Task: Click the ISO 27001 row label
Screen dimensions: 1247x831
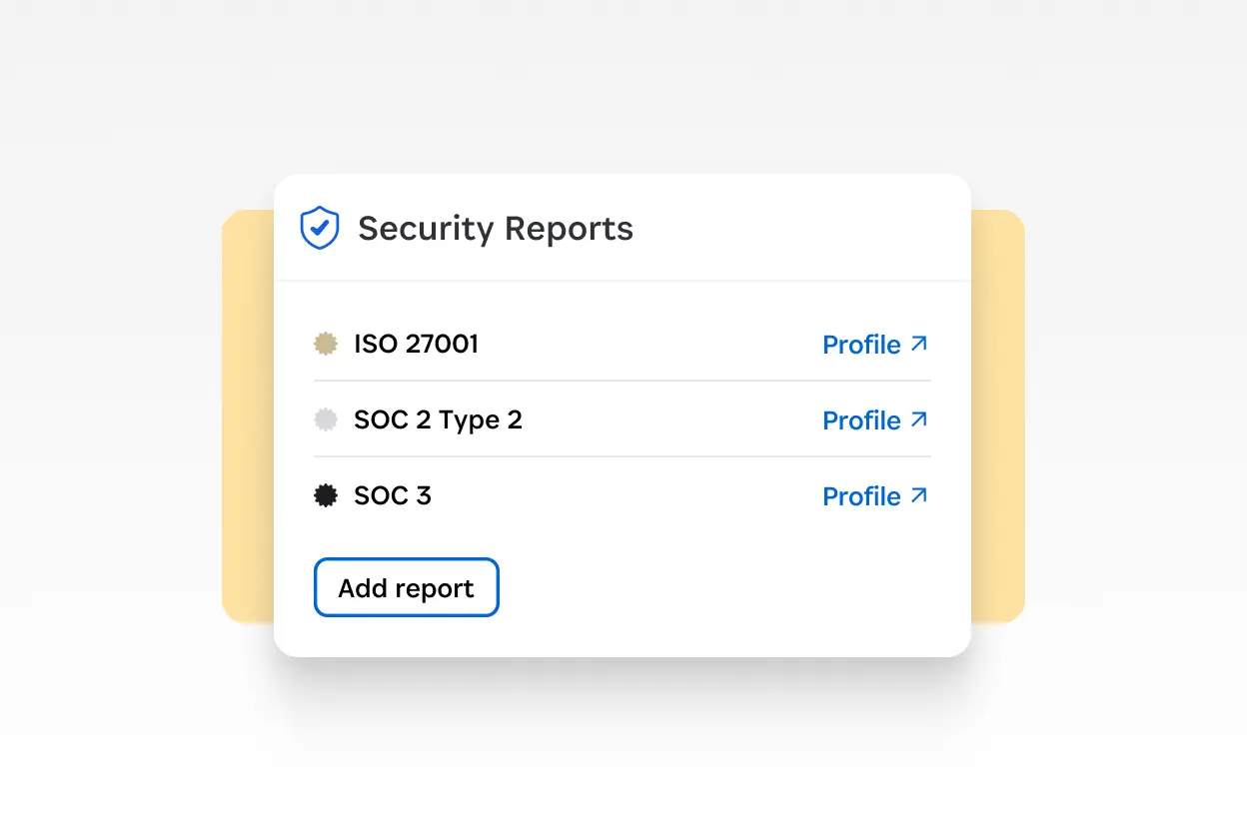Action: click(x=416, y=344)
